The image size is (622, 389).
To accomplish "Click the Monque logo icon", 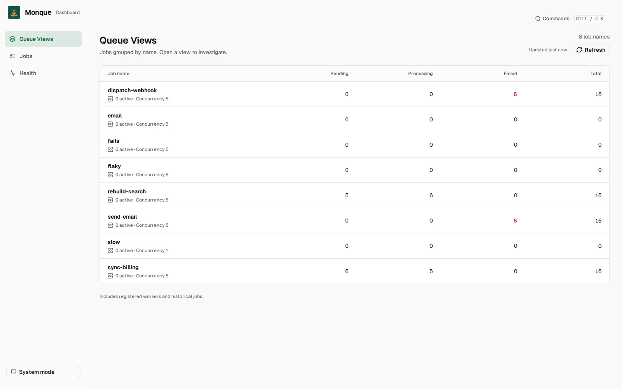I will pyautogui.click(x=14, y=12).
